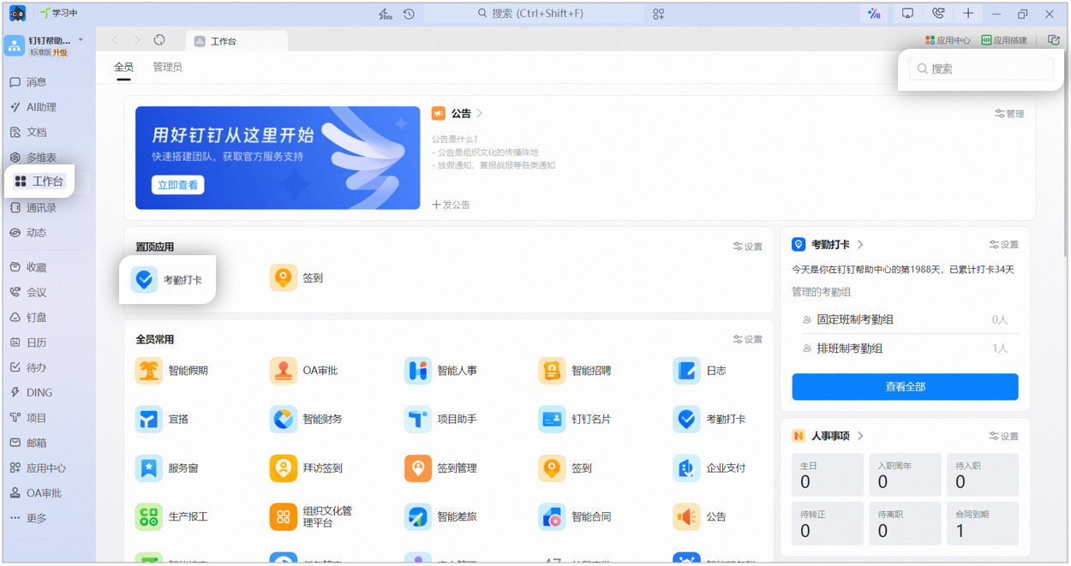Select the 排班制考勤组 row
Viewport: 1071px width, 566px height.
(905, 349)
